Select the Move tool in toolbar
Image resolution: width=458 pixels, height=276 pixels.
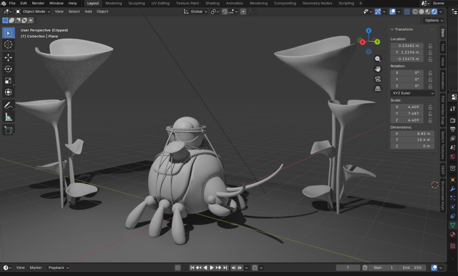tap(9, 57)
